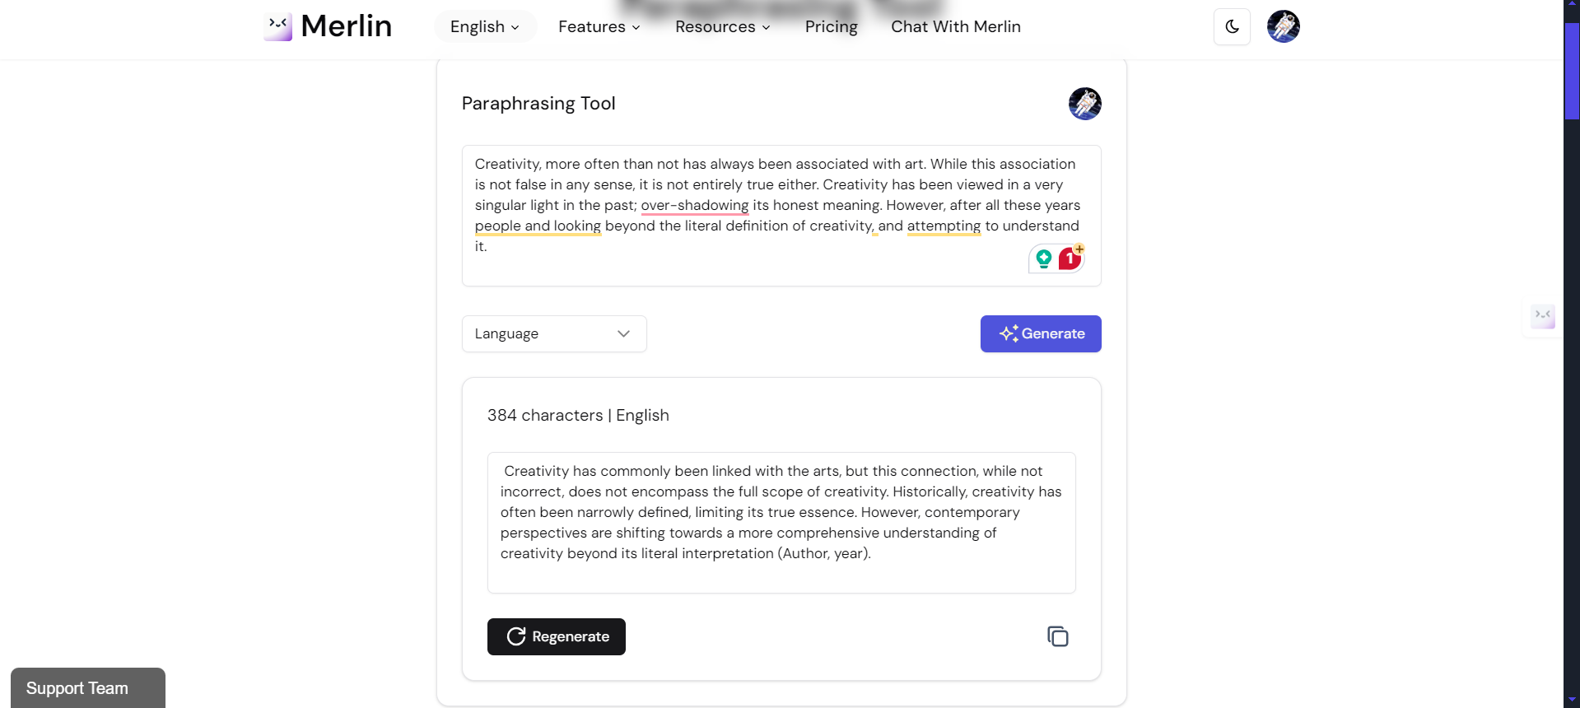Click the Merlin logo in the header
1580x708 pixels.
[x=327, y=26]
